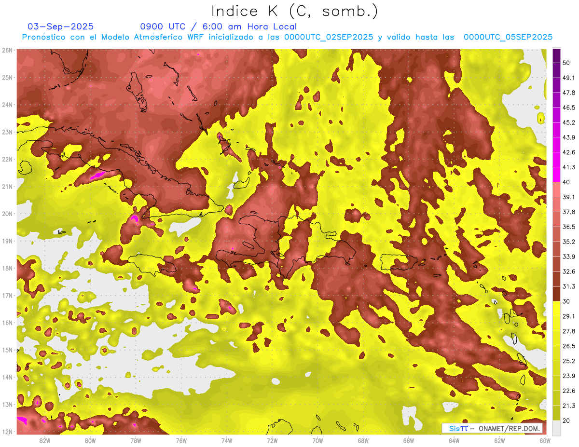579x447 pixels.
Task: Click the '16N' latitude label
Action: click(x=7, y=323)
